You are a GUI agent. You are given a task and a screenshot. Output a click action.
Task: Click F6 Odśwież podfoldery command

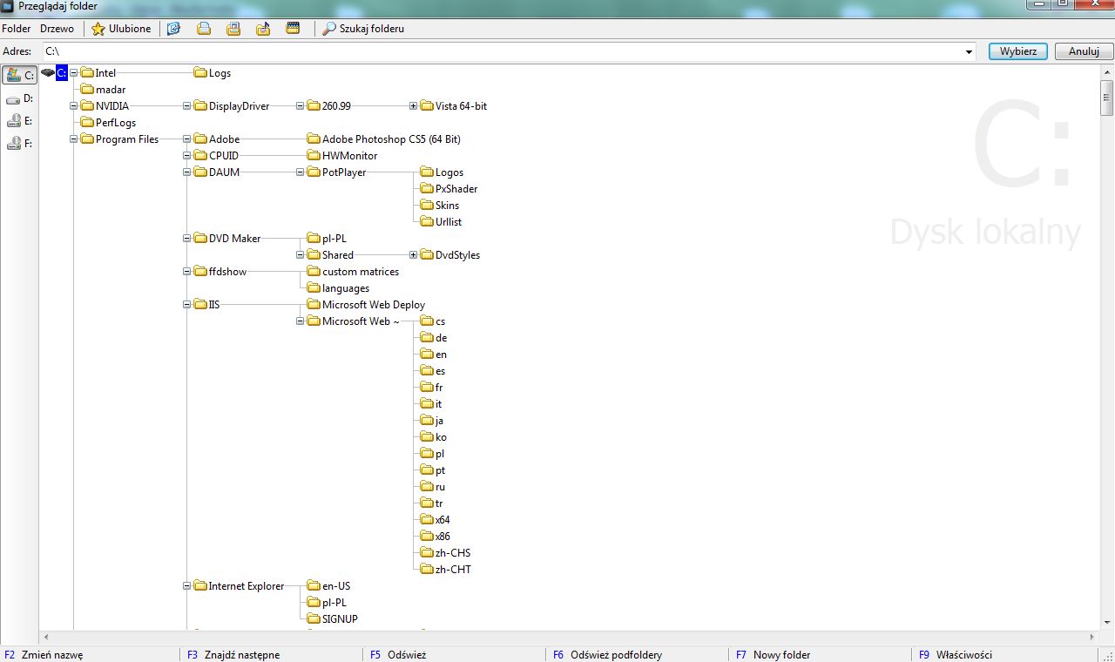point(607,655)
